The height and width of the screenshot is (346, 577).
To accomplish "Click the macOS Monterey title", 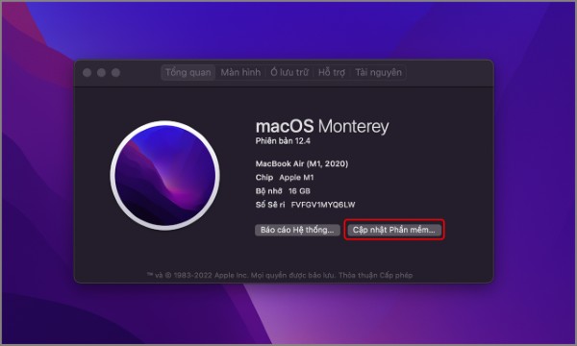I will click(x=322, y=127).
